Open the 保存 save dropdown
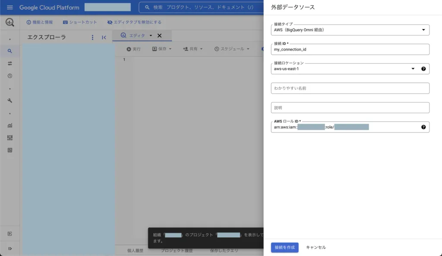 click(162, 49)
